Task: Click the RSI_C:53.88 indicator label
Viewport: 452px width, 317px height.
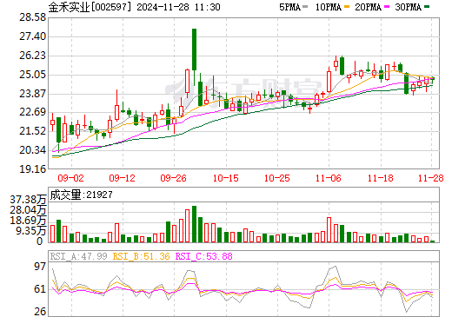Action: coord(204,256)
